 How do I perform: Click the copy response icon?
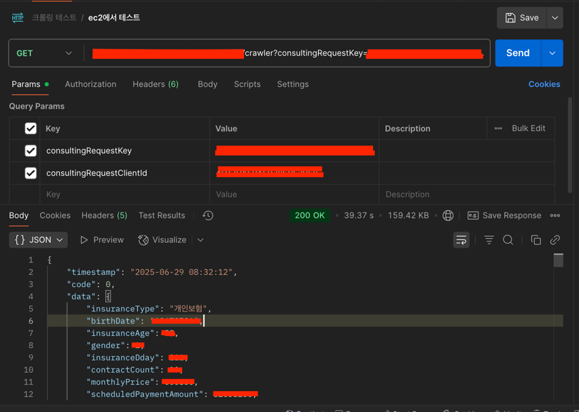(536, 240)
